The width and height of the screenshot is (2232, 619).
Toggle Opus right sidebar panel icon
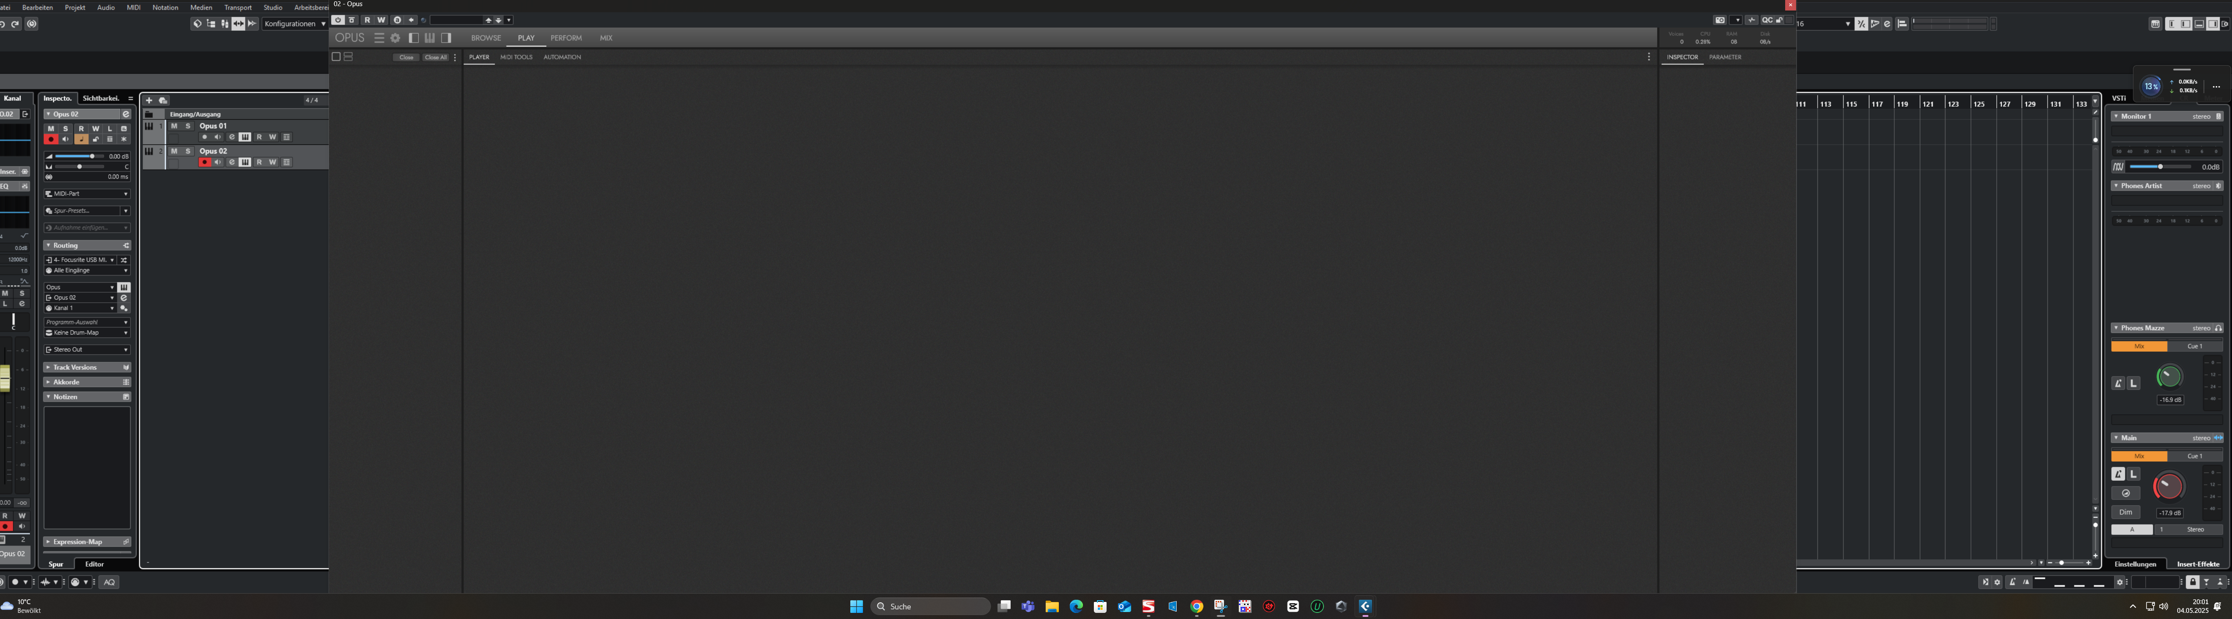[x=446, y=38]
